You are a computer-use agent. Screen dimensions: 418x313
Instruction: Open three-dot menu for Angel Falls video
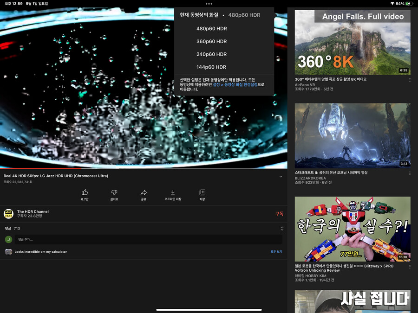pyautogui.click(x=410, y=80)
